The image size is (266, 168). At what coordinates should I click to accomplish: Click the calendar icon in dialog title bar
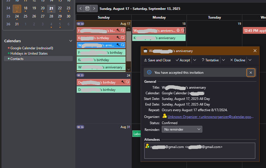[145, 51]
